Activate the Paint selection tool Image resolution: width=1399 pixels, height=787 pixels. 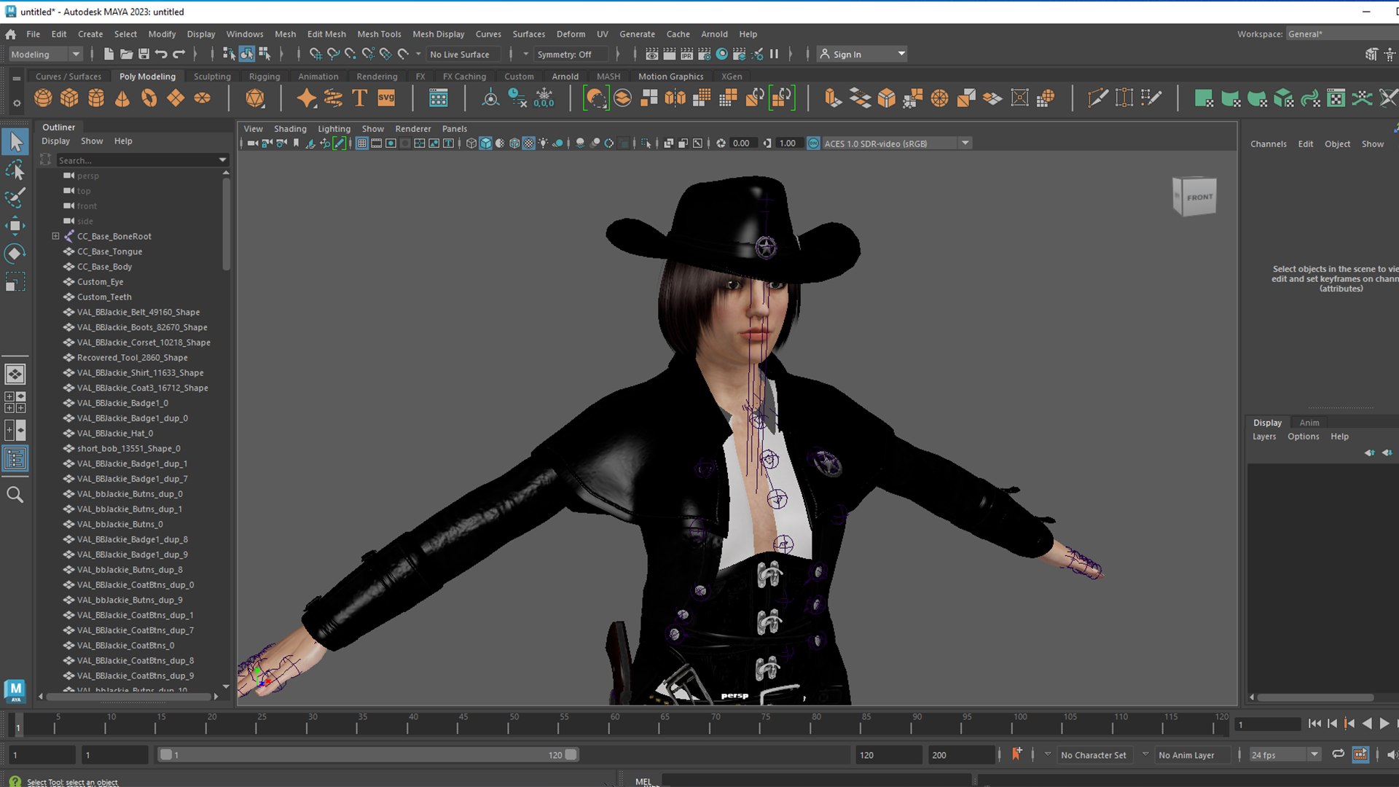[x=15, y=197]
